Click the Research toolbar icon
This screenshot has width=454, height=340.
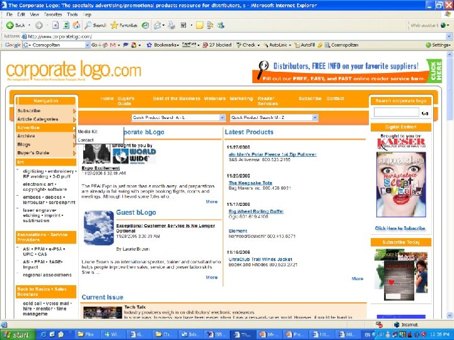tap(210, 25)
